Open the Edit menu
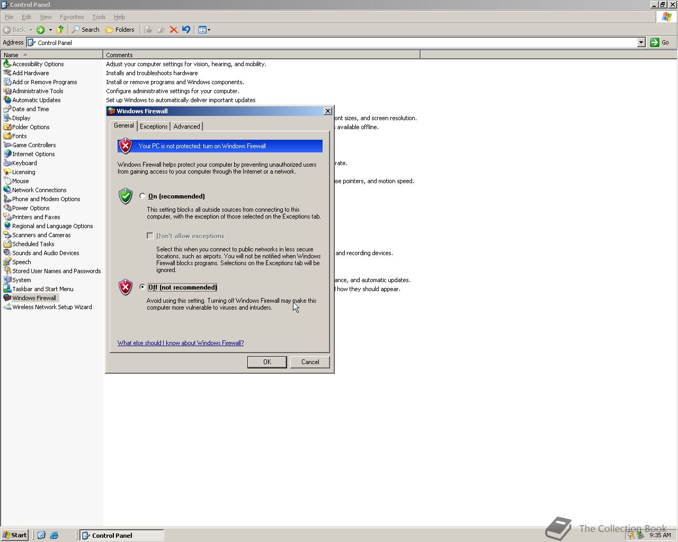 coord(26,17)
